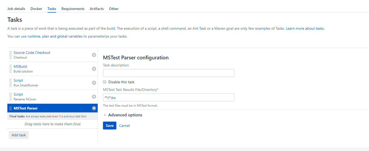Click the MSBuild task drag handle
Image resolution: width=369 pixels, height=151 pixels.
point(11,69)
